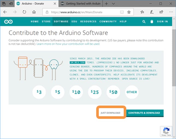Click CONTRIBUTE & DOWNLOAD button

145,113
